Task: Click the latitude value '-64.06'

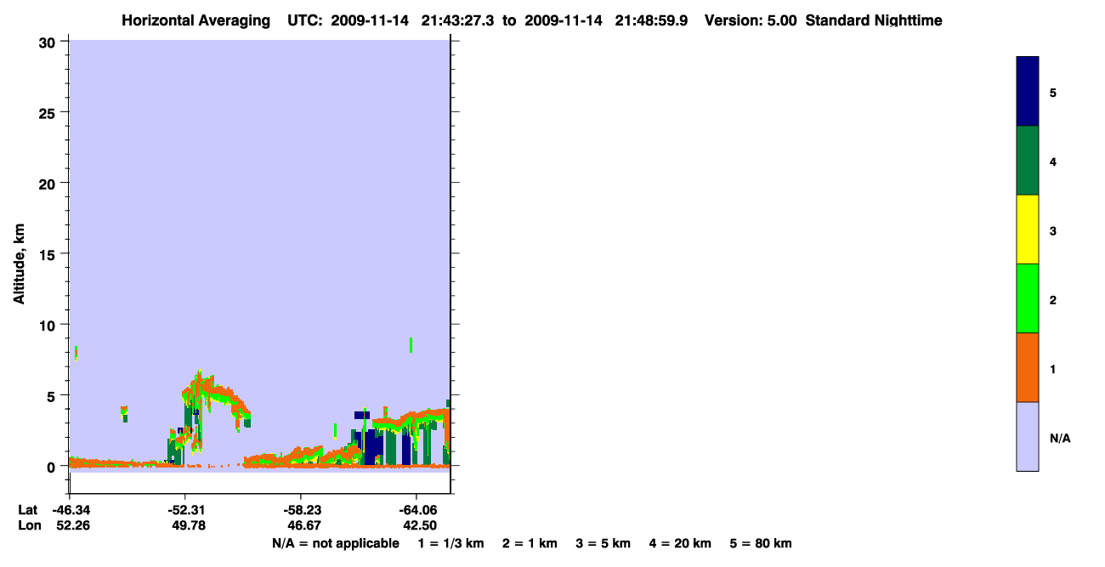Action: 417,509
